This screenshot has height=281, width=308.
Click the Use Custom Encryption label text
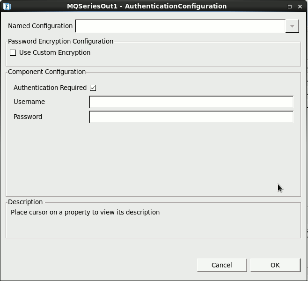tap(55, 52)
